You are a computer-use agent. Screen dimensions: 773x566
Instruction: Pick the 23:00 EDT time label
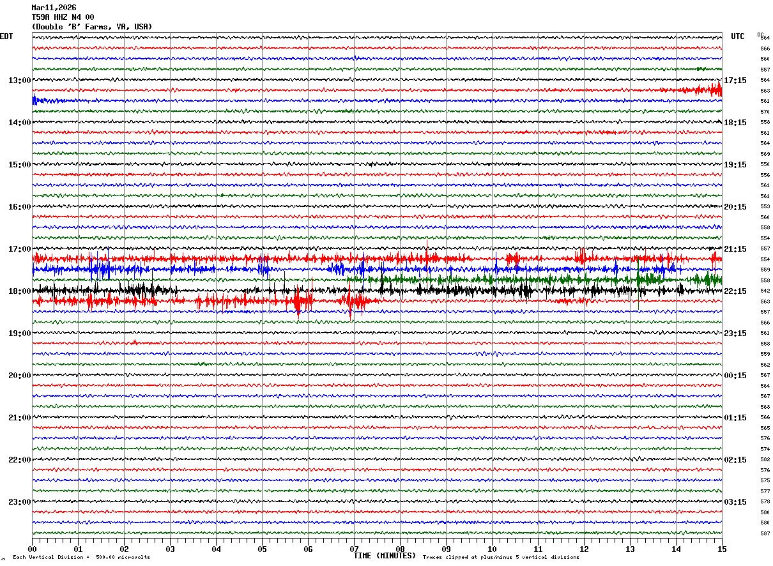pyautogui.click(x=19, y=502)
